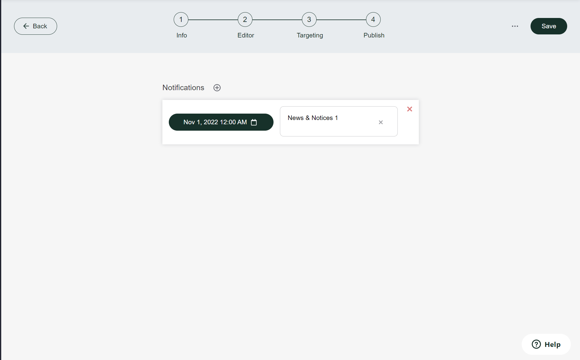The image size is (580, 360).
Task: Click the Back button
Action: pos(35,26)
